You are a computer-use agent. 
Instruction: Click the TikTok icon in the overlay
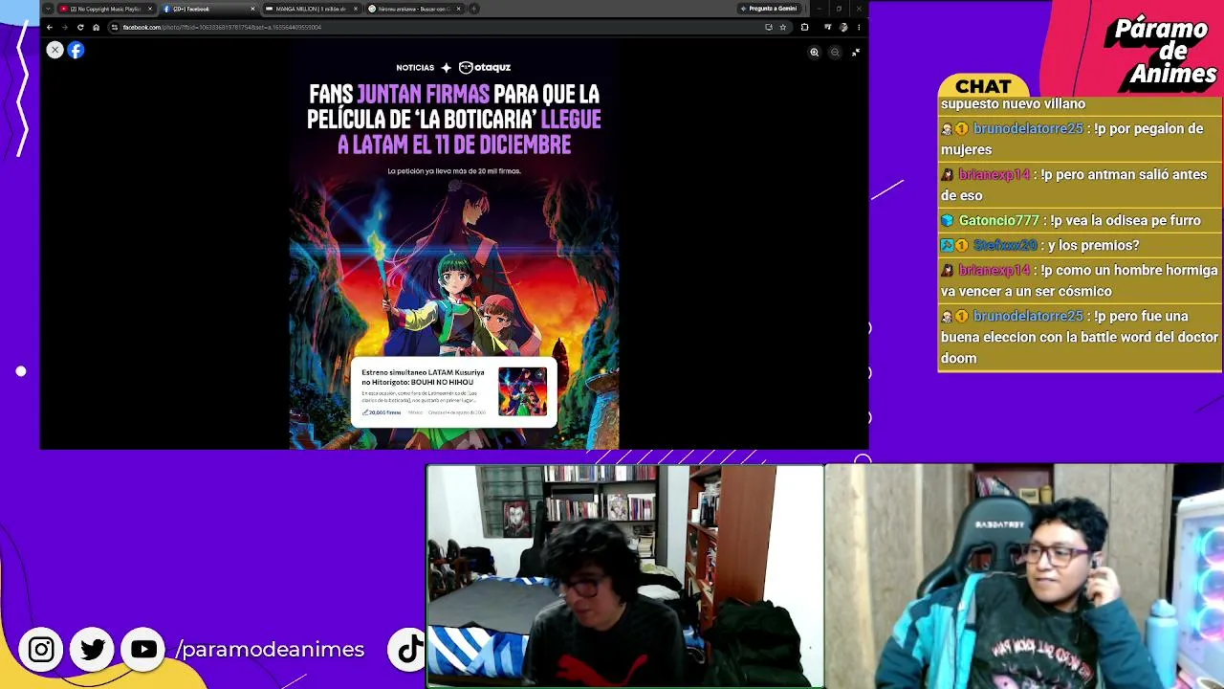[x=409, y=650]
